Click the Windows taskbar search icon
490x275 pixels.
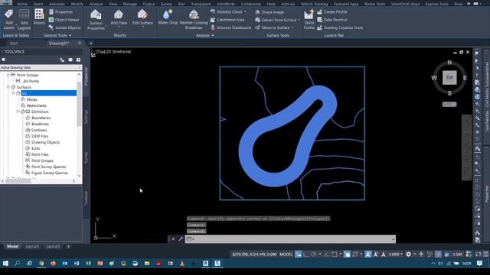(x=17, y=264)
